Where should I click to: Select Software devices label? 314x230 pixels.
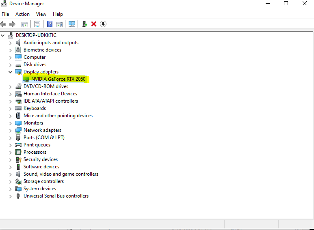(x=41, y=167)
